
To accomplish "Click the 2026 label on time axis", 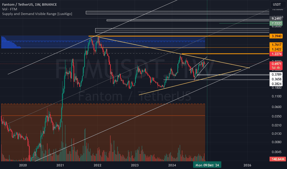I will coord(247,165).
